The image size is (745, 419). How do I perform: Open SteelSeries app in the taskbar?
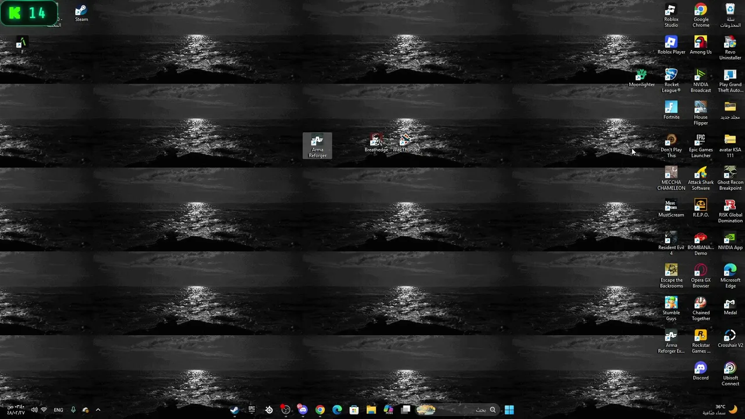tap(269, 410)
